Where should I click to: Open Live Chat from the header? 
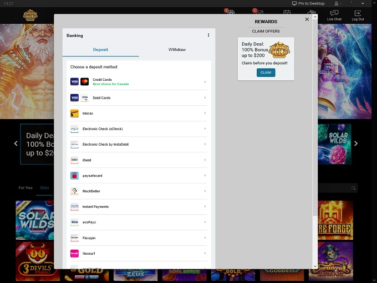(x=334, y=15)
